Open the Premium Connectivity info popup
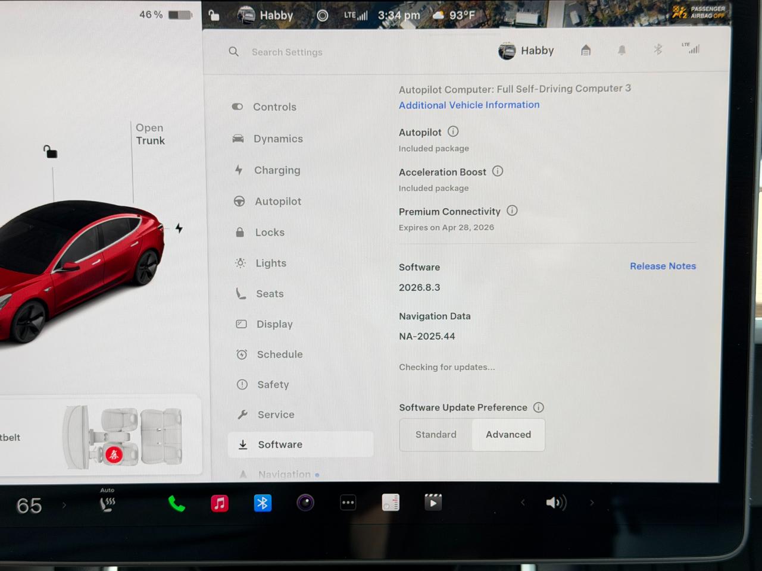762x571 pixels. coord(512,211)
